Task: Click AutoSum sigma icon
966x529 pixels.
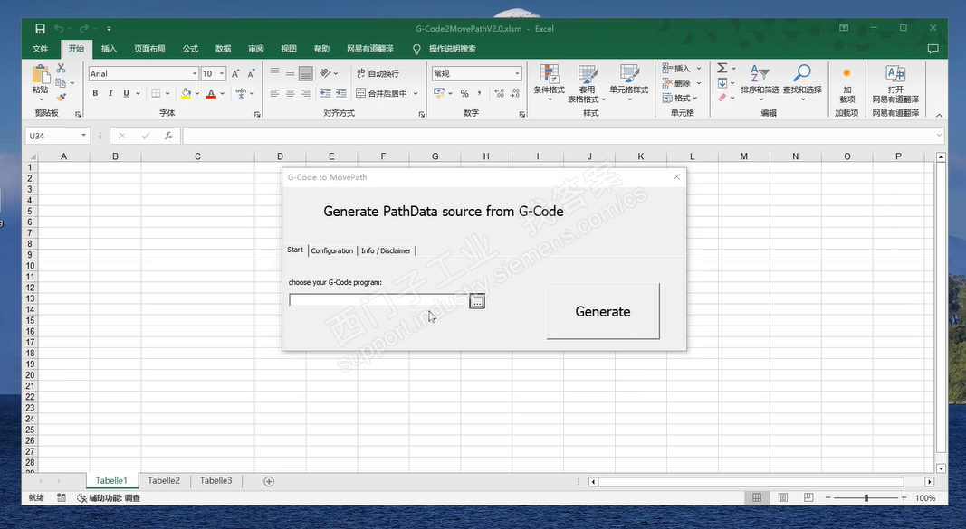Action: click(722, 68)
